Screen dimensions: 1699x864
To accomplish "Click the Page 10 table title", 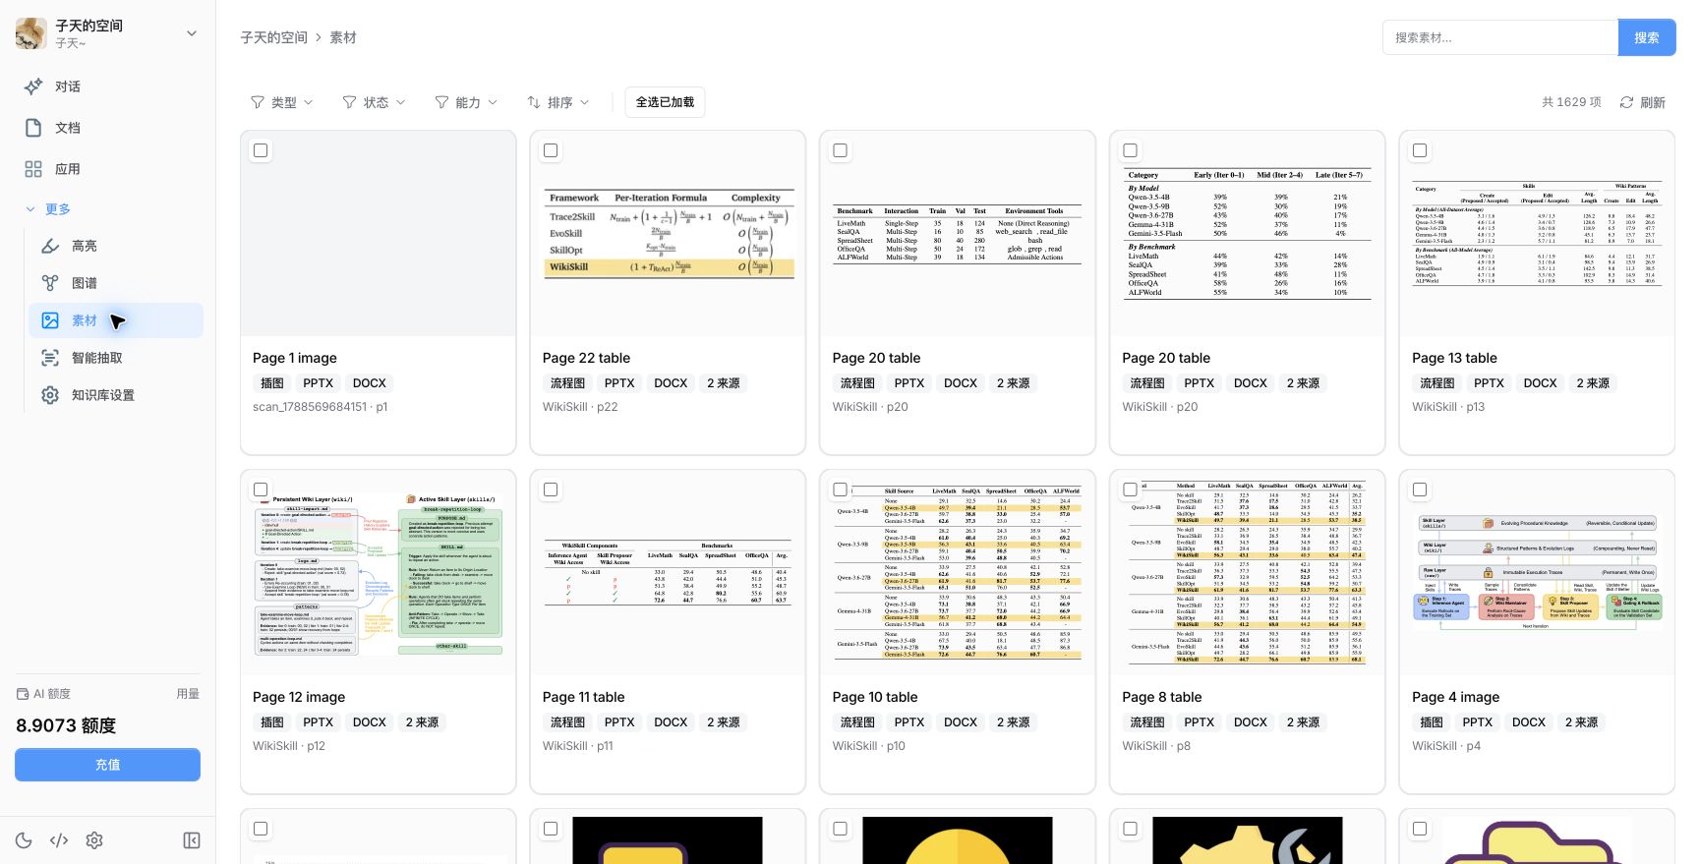I will click(x=875, y=697).
